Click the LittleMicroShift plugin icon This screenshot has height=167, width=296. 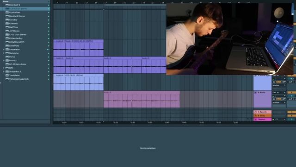pos(7,42)
